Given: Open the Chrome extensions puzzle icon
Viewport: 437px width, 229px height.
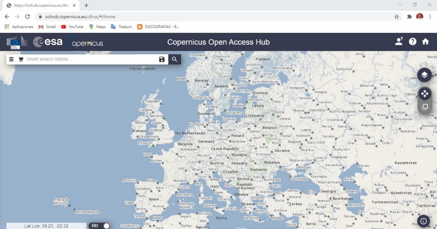Looking at the screenshot, I should pos(409,17).
